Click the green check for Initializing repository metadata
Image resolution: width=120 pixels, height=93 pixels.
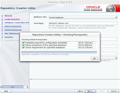point(23,43)
